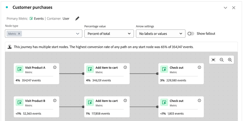The width and height of the screenshot is (243, 121).
Task: Click arrow connector from Visit Product B to Add item to cart
Action: tap(72, 107)
